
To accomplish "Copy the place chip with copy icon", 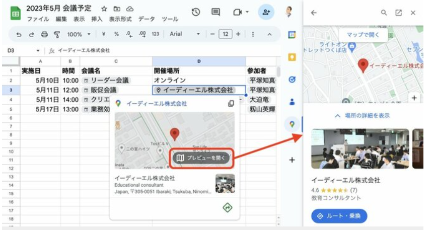I will pos(231,104).
